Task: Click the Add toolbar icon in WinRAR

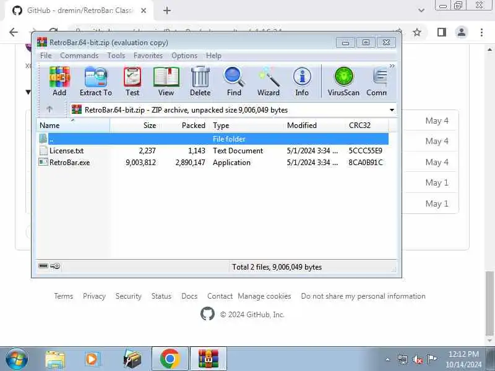Action: 59,82
